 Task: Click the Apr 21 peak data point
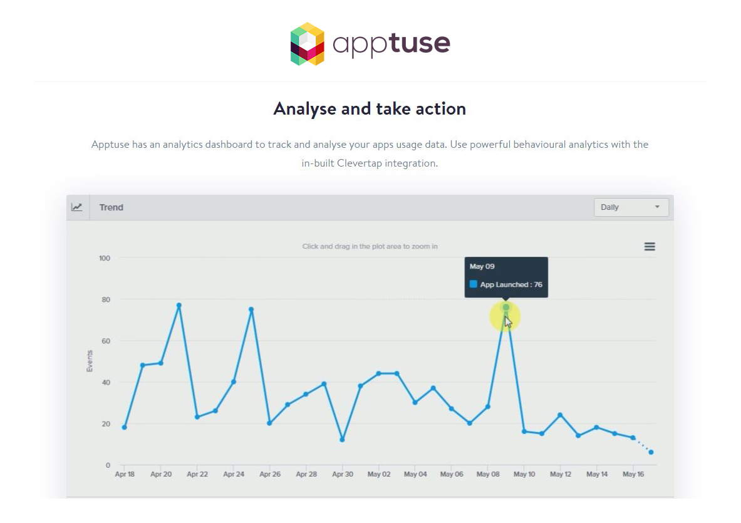coord(179,305)
